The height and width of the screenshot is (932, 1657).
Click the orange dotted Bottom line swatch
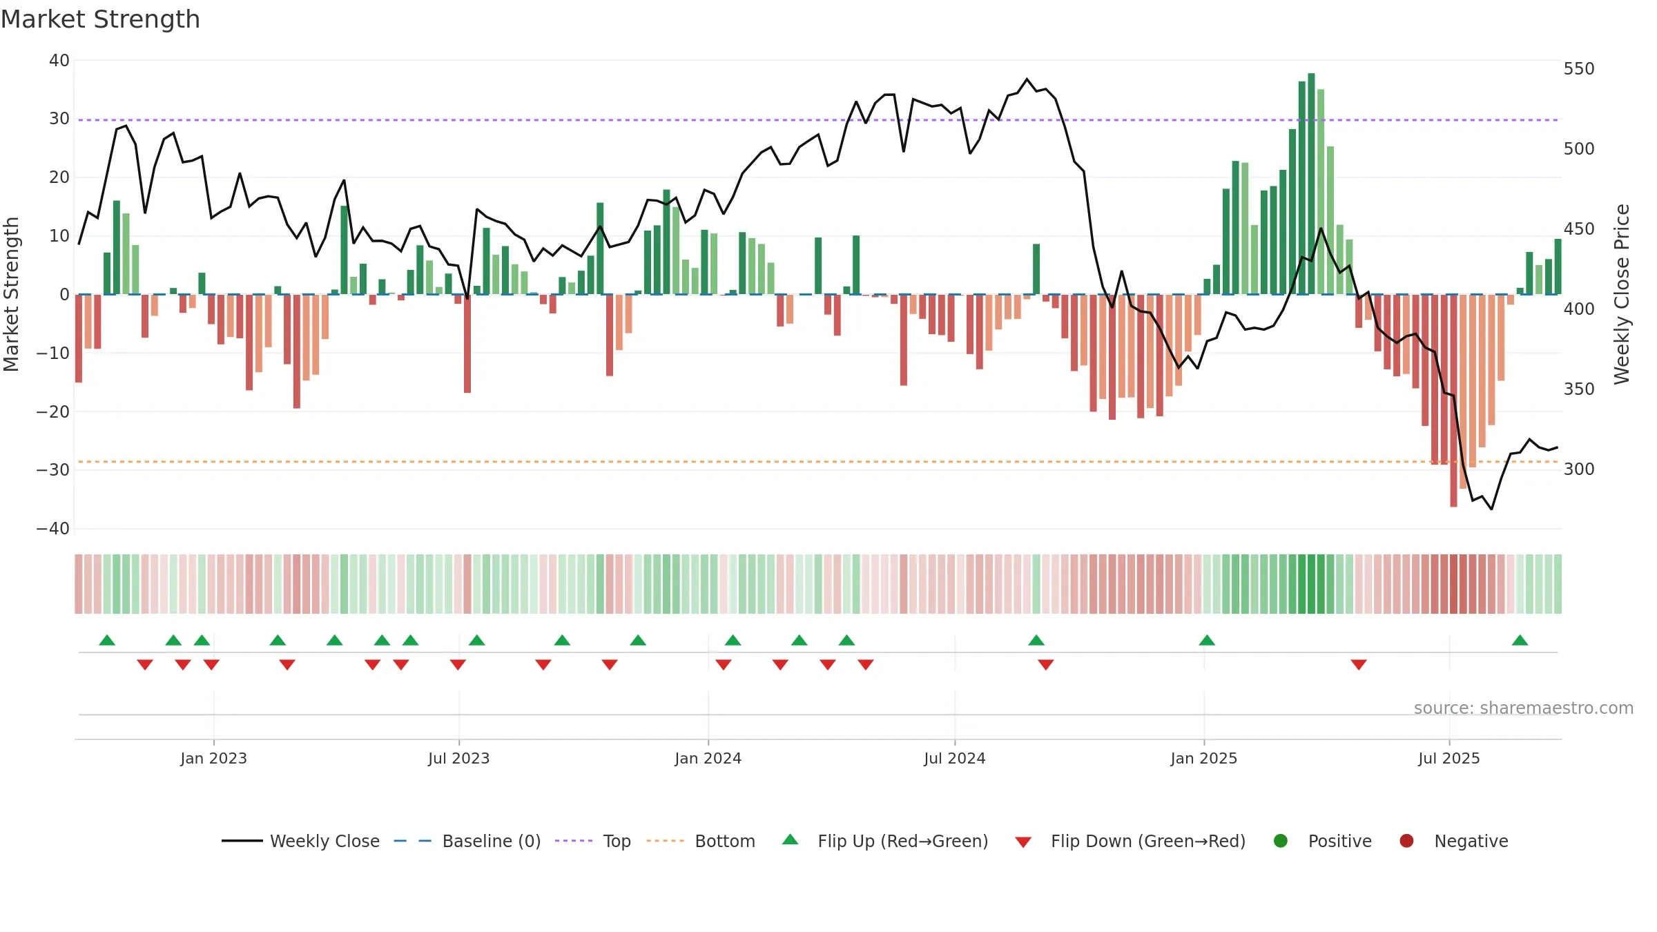tap(666, 841)
